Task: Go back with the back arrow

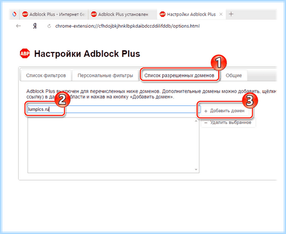Action: point(18,26)
